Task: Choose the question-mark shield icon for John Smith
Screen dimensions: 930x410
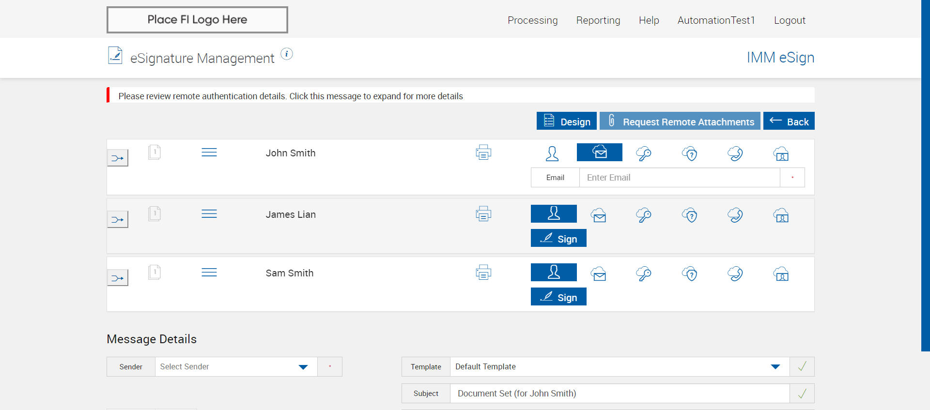Action: 690,153
